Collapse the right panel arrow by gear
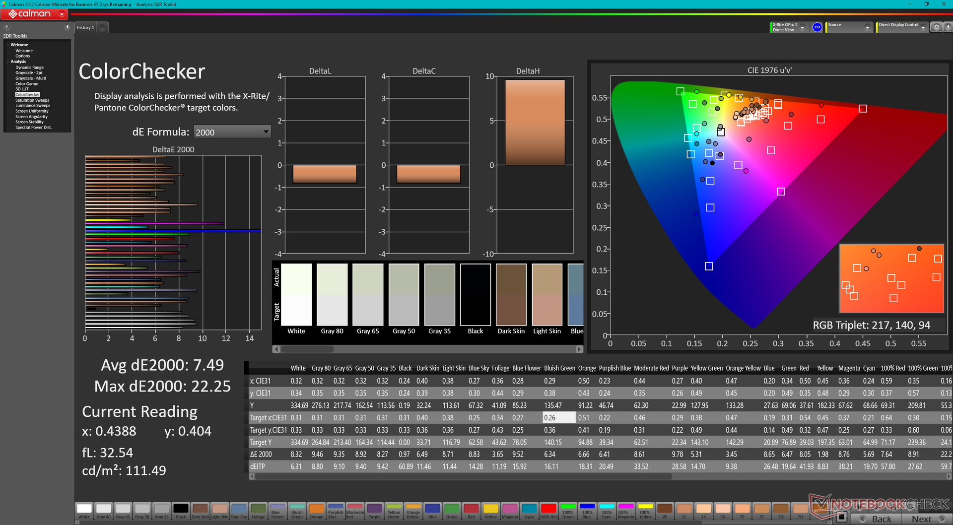Viewport: 953px width, 525px height. [x=947, y=27]
